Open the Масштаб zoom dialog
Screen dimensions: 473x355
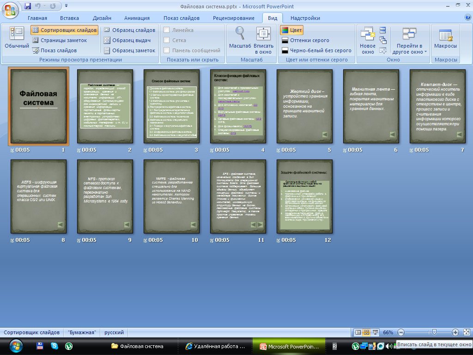[x=240, y=39]
